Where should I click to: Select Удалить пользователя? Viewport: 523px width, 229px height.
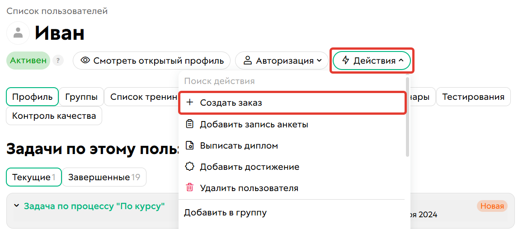[x=292, y=188]
